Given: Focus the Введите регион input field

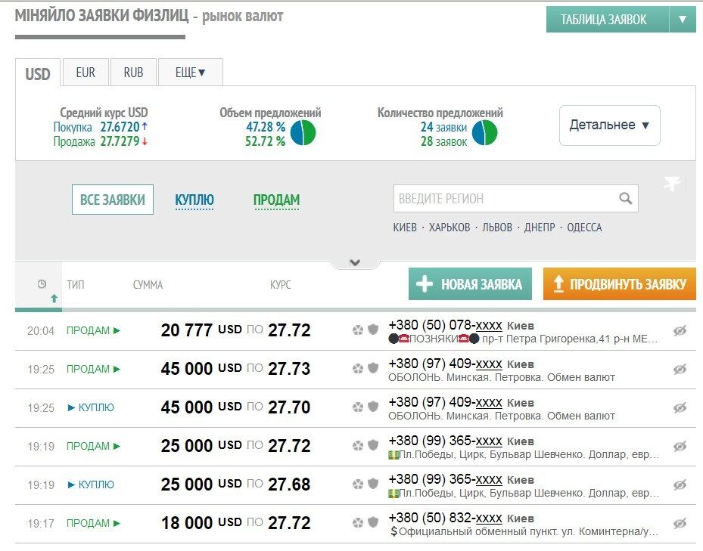Looking at the screenshot, I should click(x=505, y=199).
